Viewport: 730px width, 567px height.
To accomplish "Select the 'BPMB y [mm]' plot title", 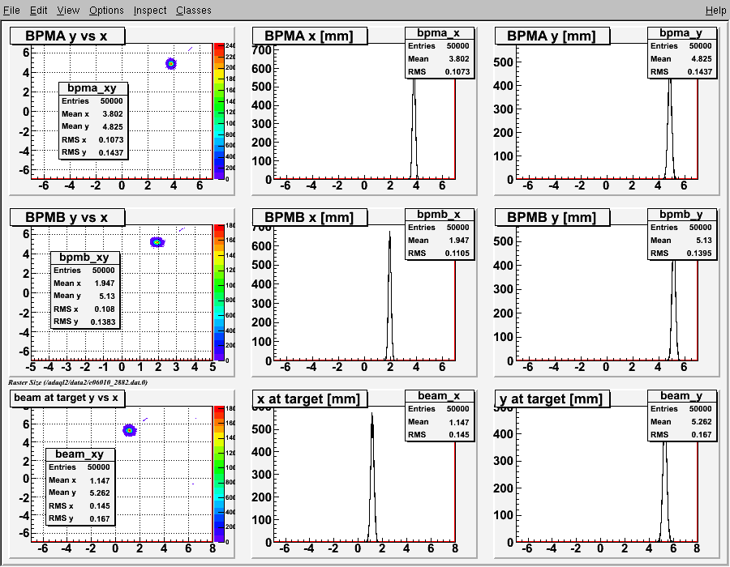I will click(x=552, y=218).
